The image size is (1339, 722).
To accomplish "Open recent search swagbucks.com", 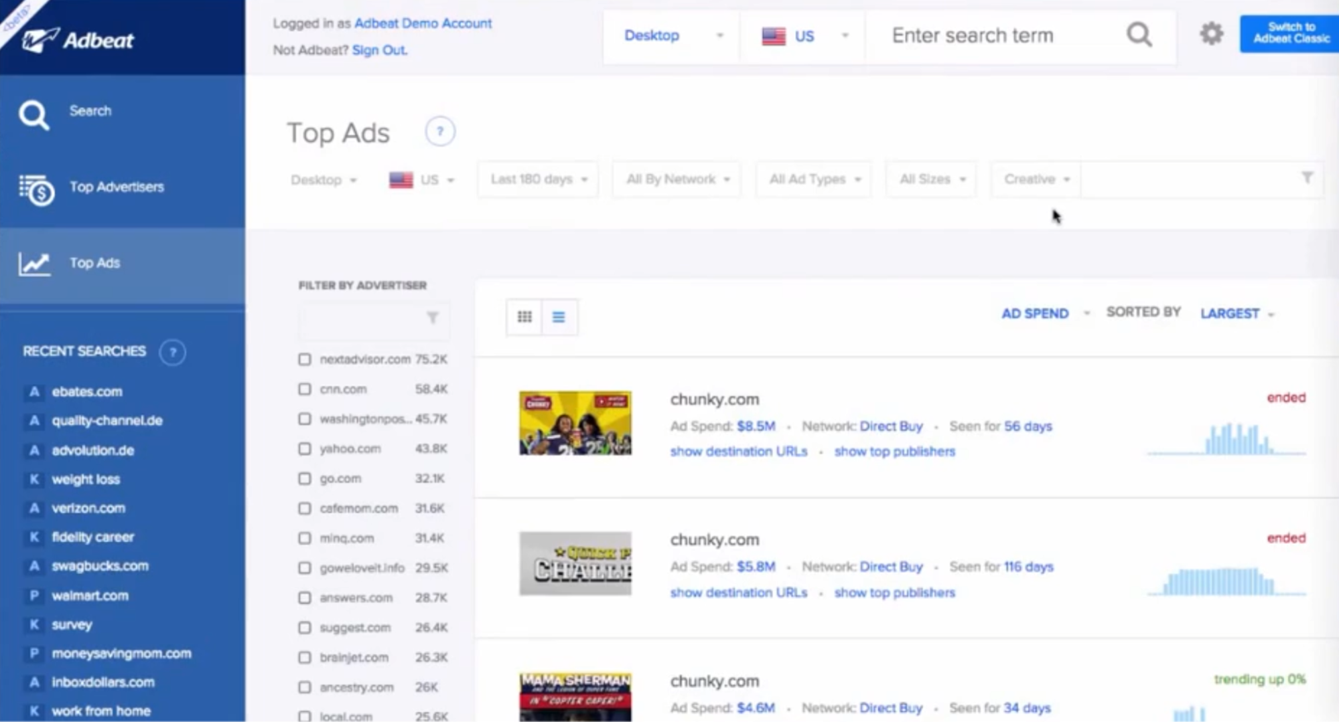I will 100,566.
